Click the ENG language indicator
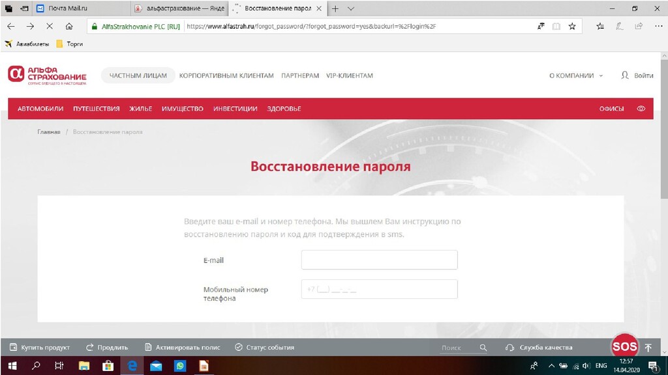668x375 pixels. (601, 366)
